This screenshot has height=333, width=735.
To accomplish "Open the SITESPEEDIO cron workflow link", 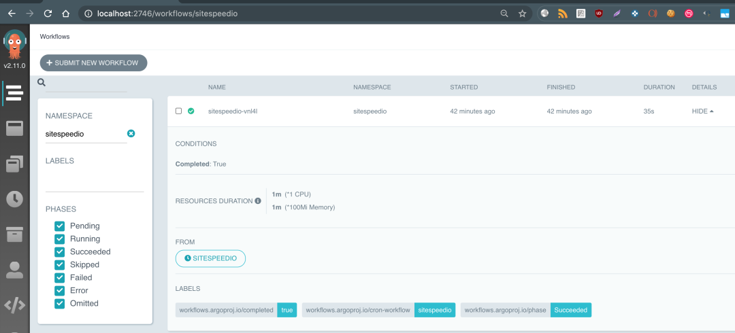I will (210, 258).
